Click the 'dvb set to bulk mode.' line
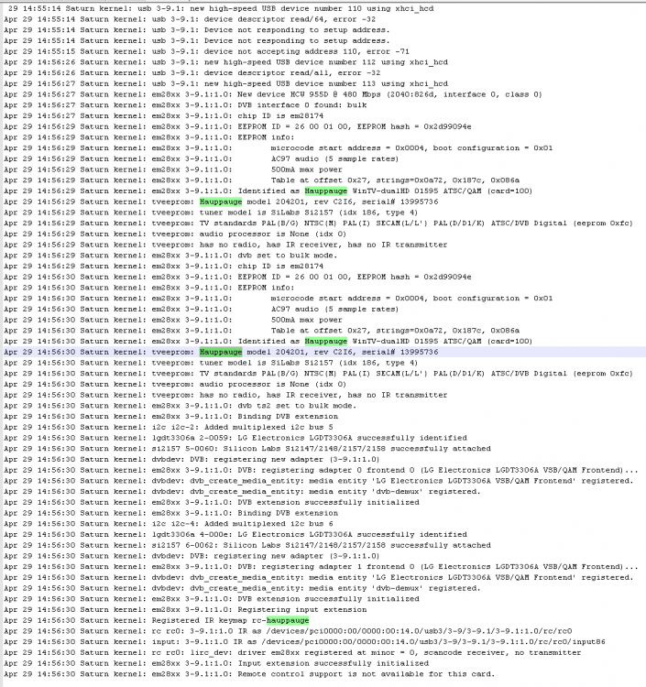The height and width of the screenshot is (687, 646). (170, 256)
